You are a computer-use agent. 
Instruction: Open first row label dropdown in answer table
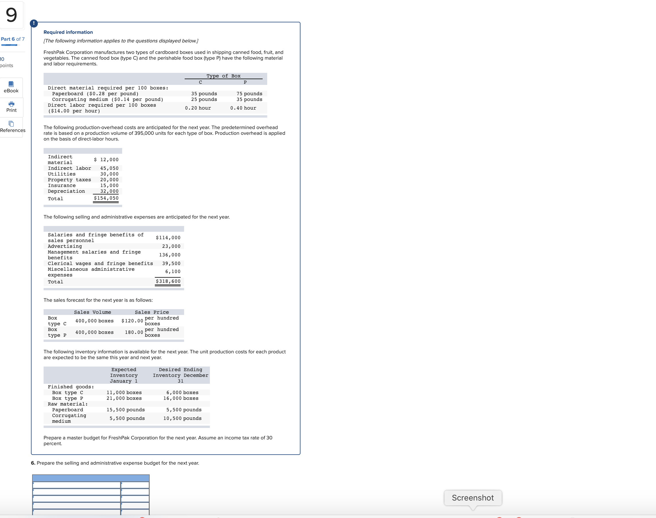pyautogui.click(x=76, y=485)
